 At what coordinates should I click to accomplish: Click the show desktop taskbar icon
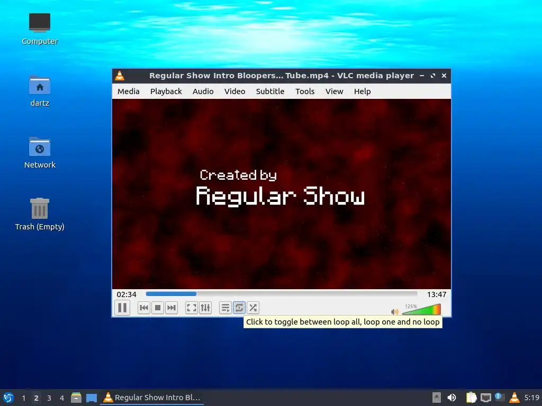coord(91,398)
